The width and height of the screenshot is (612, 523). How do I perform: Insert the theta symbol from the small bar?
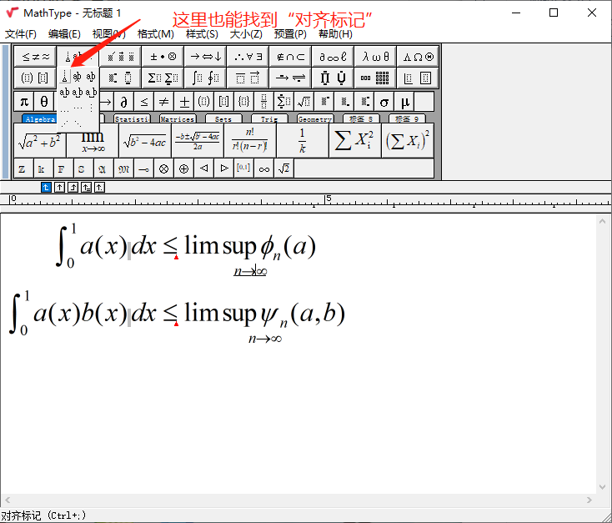43,102
